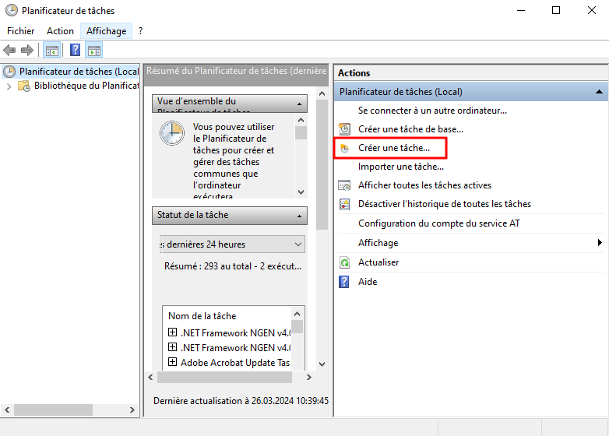Expand the Bibliothèque du Planificateur tree node
609x436 pixels.
click(x=9, y=86)
